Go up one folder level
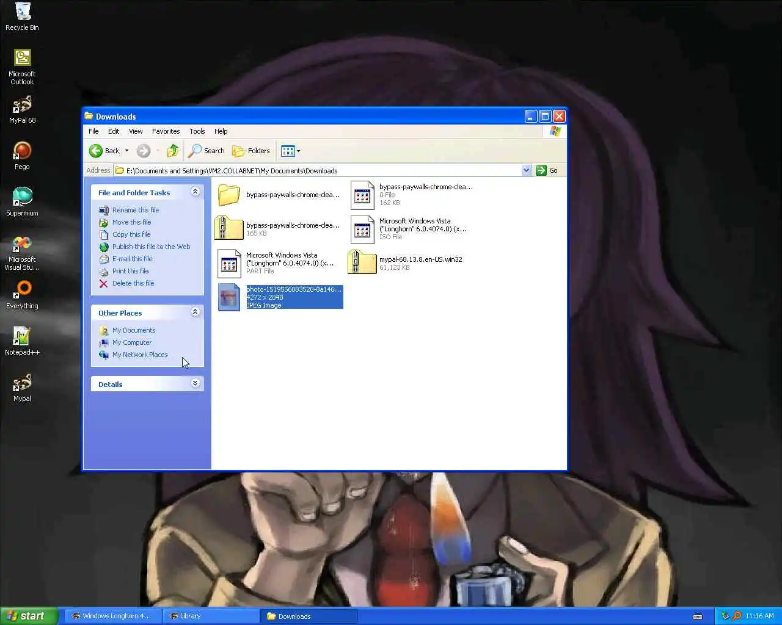 click(x=173, y=151)
